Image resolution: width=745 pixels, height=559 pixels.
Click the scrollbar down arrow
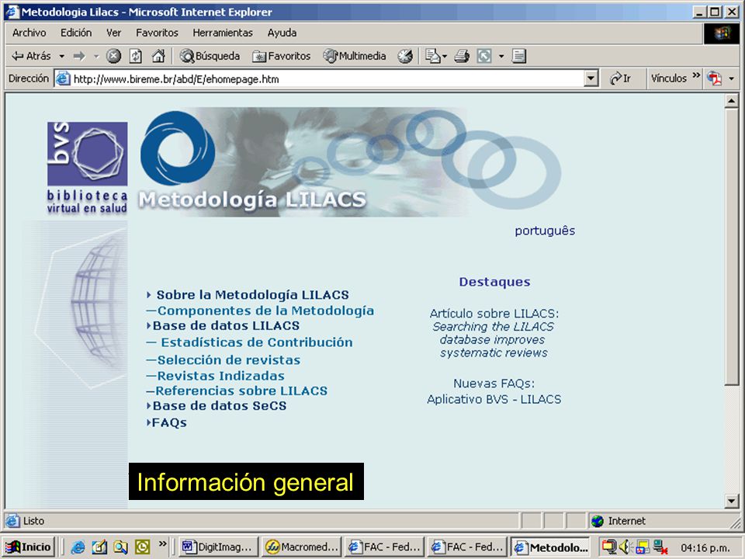point(731,501)
